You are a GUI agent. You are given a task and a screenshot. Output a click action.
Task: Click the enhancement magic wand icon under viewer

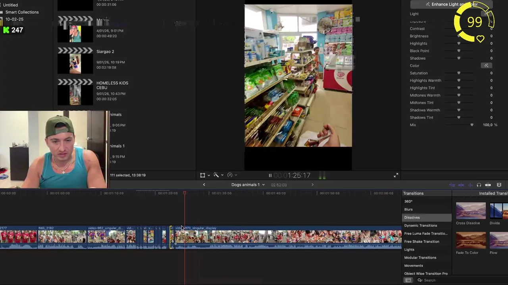coord(216,175)
